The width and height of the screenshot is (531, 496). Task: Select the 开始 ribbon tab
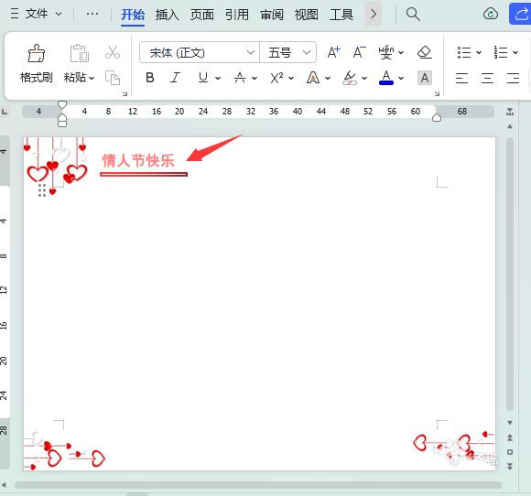pos(133,15)
